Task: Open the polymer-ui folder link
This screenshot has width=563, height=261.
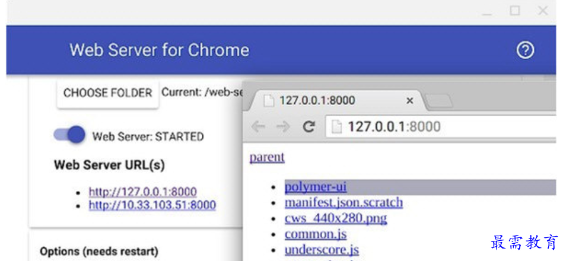Action: point(316,187)
